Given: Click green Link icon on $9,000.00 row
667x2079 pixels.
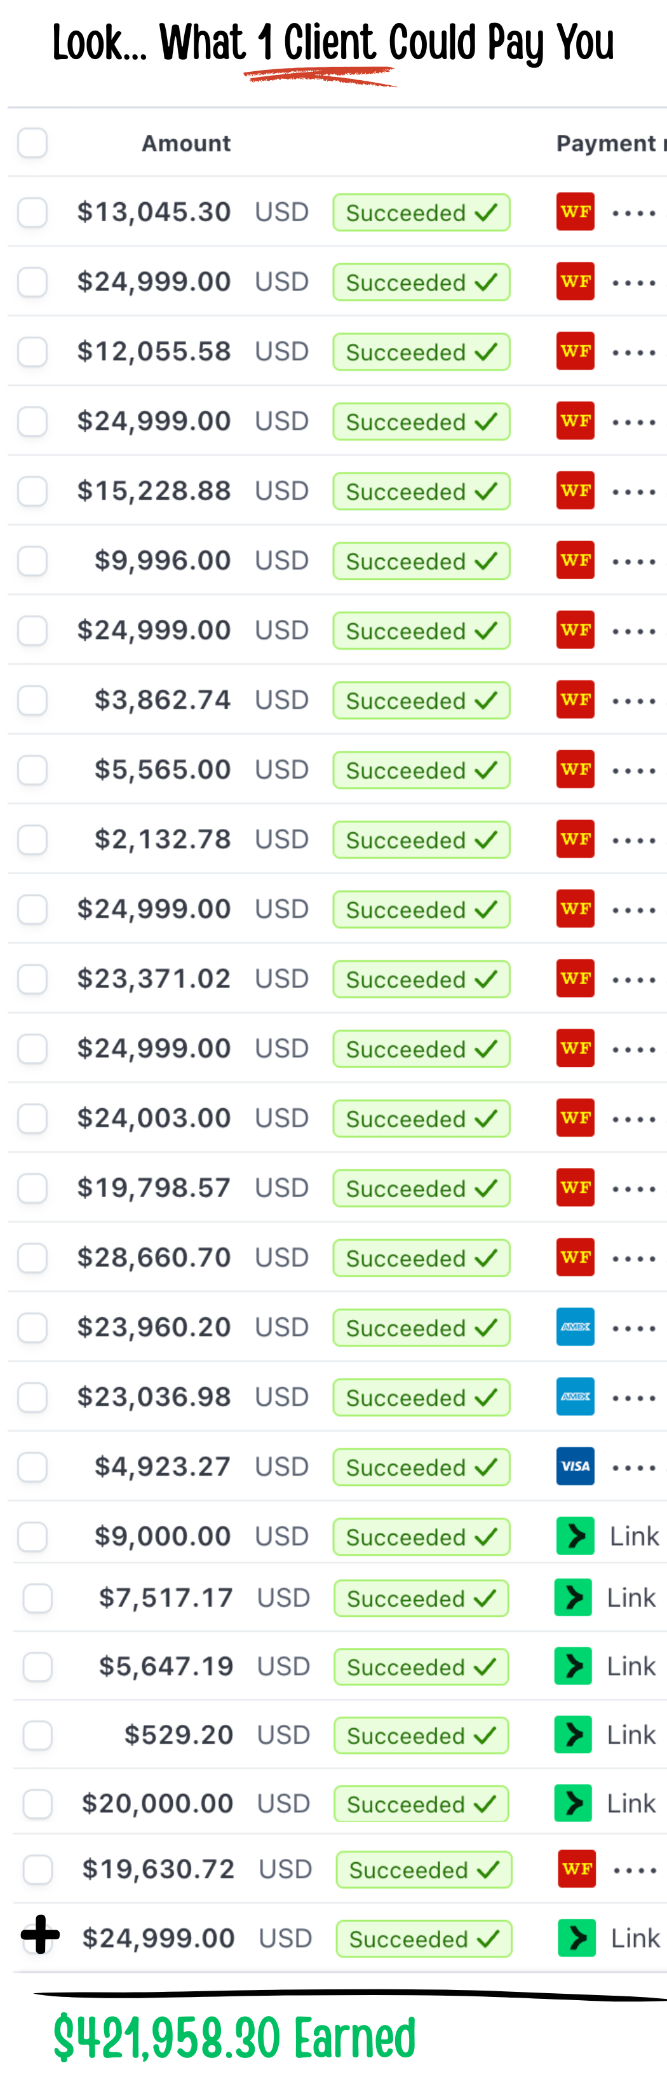Looking at the screenshot, I should 575,1536.
